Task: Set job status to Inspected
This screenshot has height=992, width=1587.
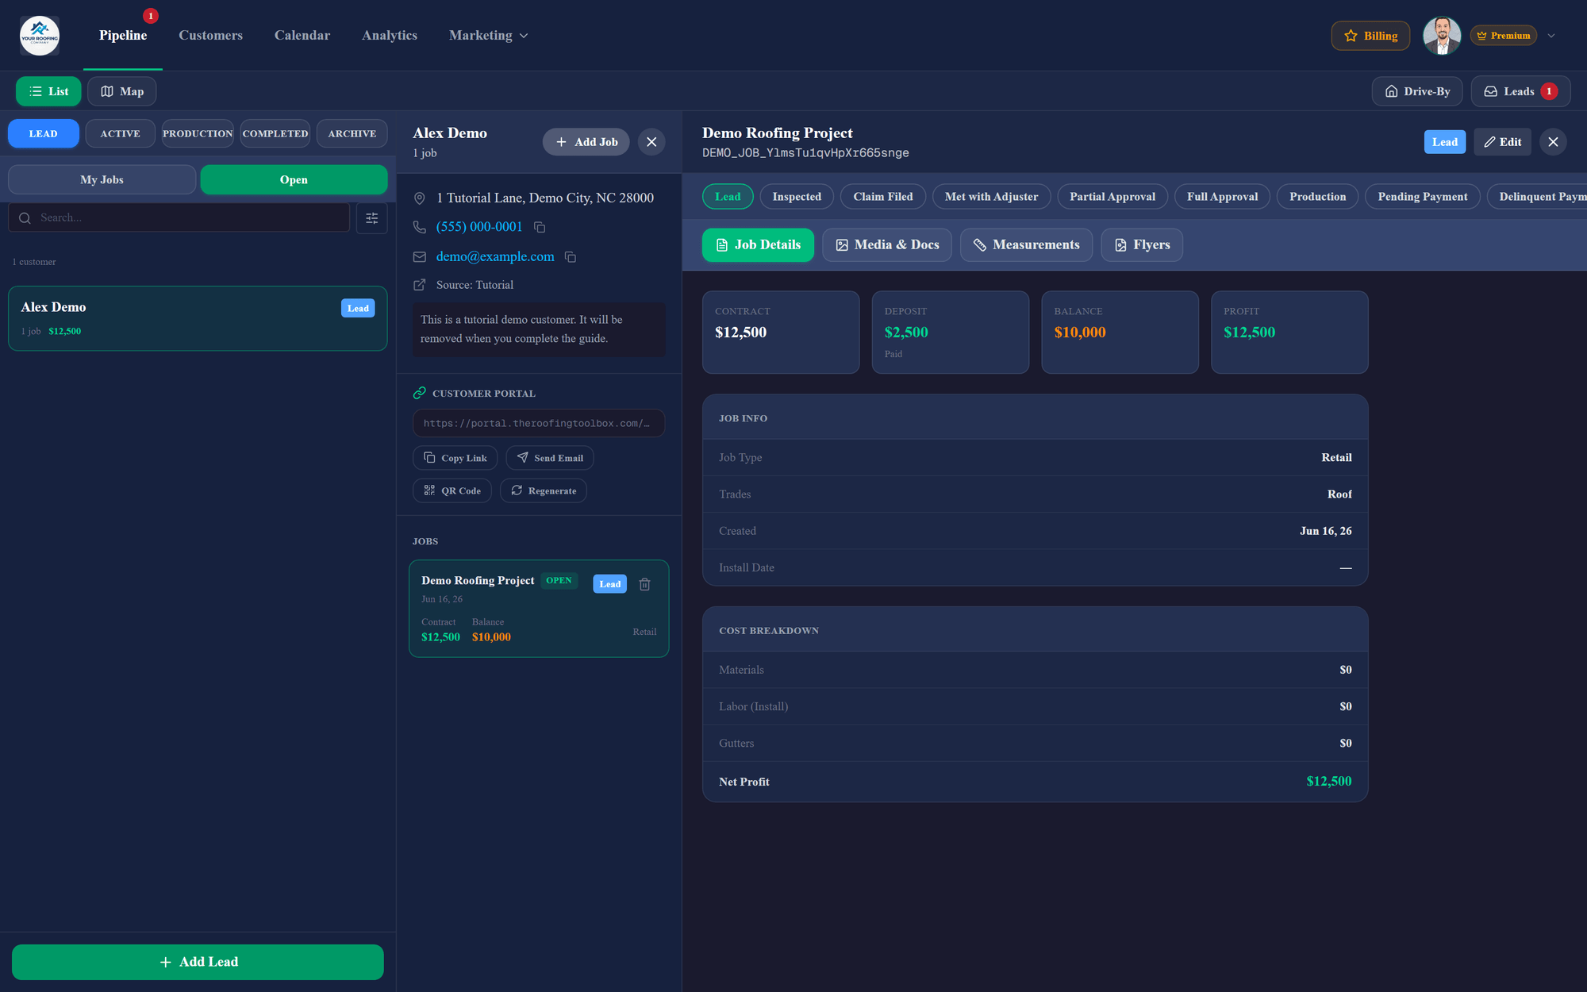Action: click(x=797, y=197)
